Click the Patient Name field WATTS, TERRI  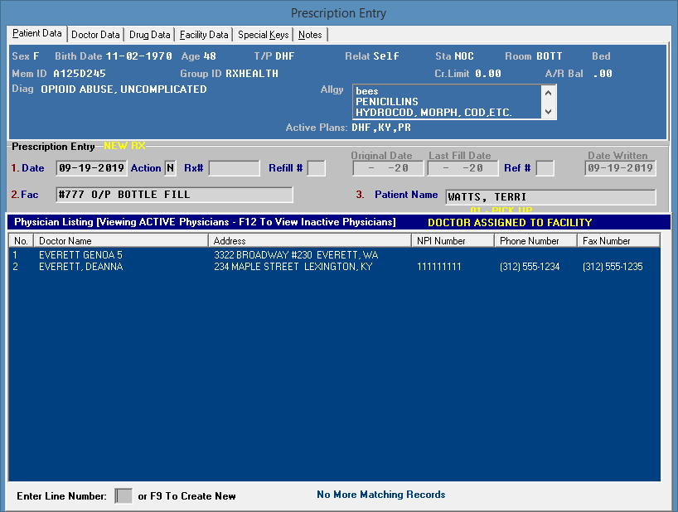pyautogui.click(x=550, y=197)
